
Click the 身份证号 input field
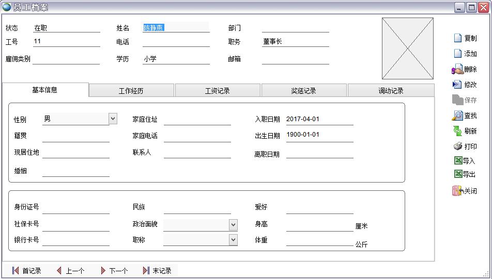click(x=76, y=208)
